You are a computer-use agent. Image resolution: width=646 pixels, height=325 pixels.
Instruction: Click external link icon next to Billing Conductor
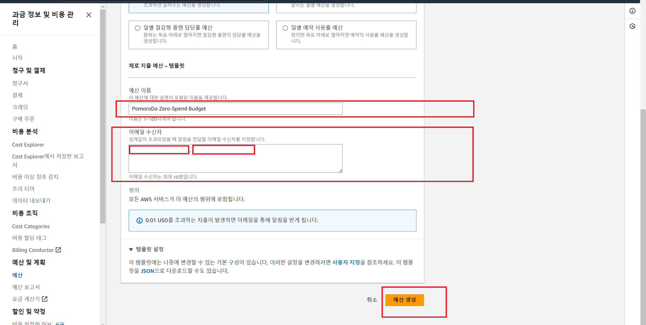pos(59,250)
